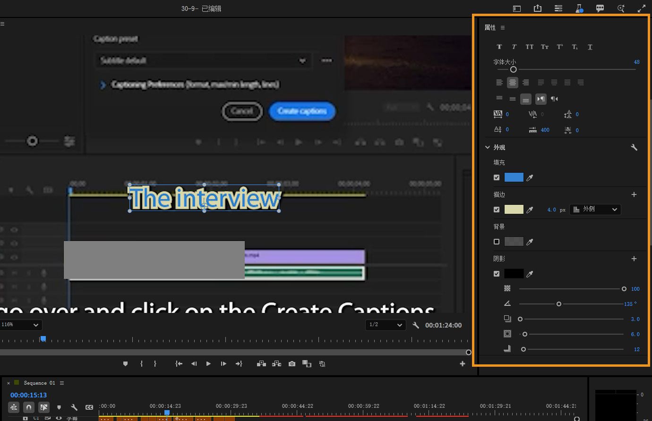Viewport: 652px width, 421px height.
Task: Step forward one frame
Action: tap(223, 364)
